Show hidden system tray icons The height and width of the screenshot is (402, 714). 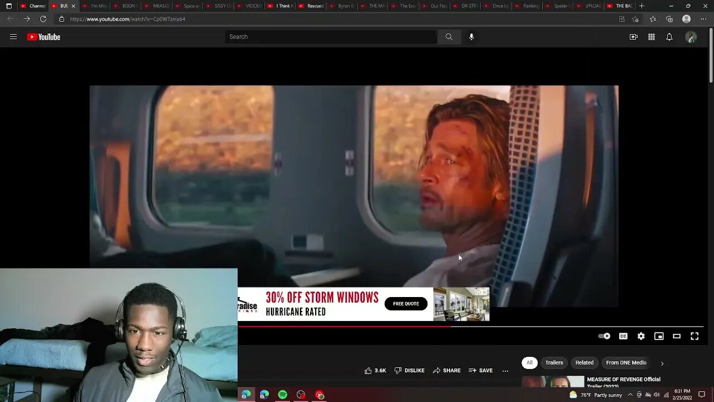[x=631, y=395]
